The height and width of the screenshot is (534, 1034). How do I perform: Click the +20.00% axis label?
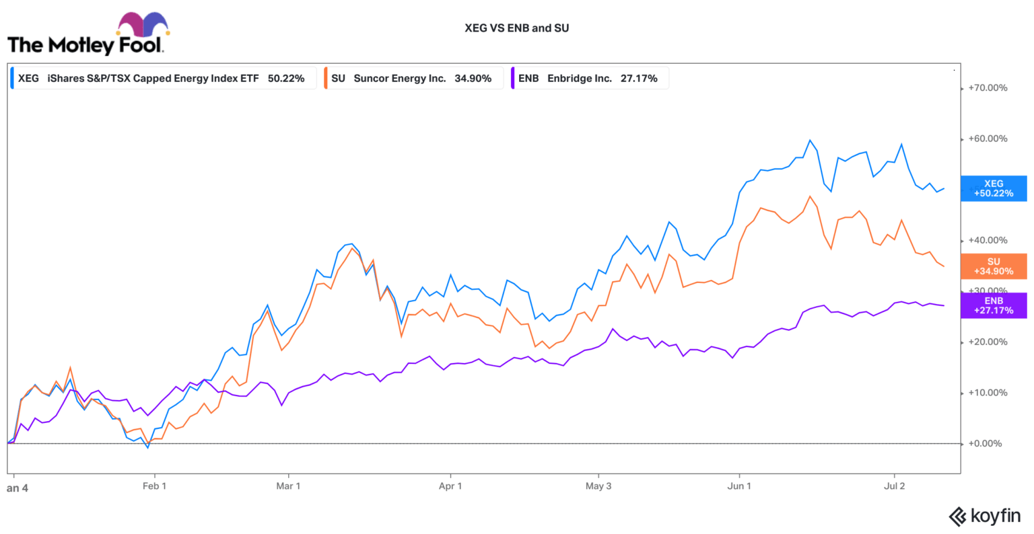pyautogui.click(x=988, y=342)
